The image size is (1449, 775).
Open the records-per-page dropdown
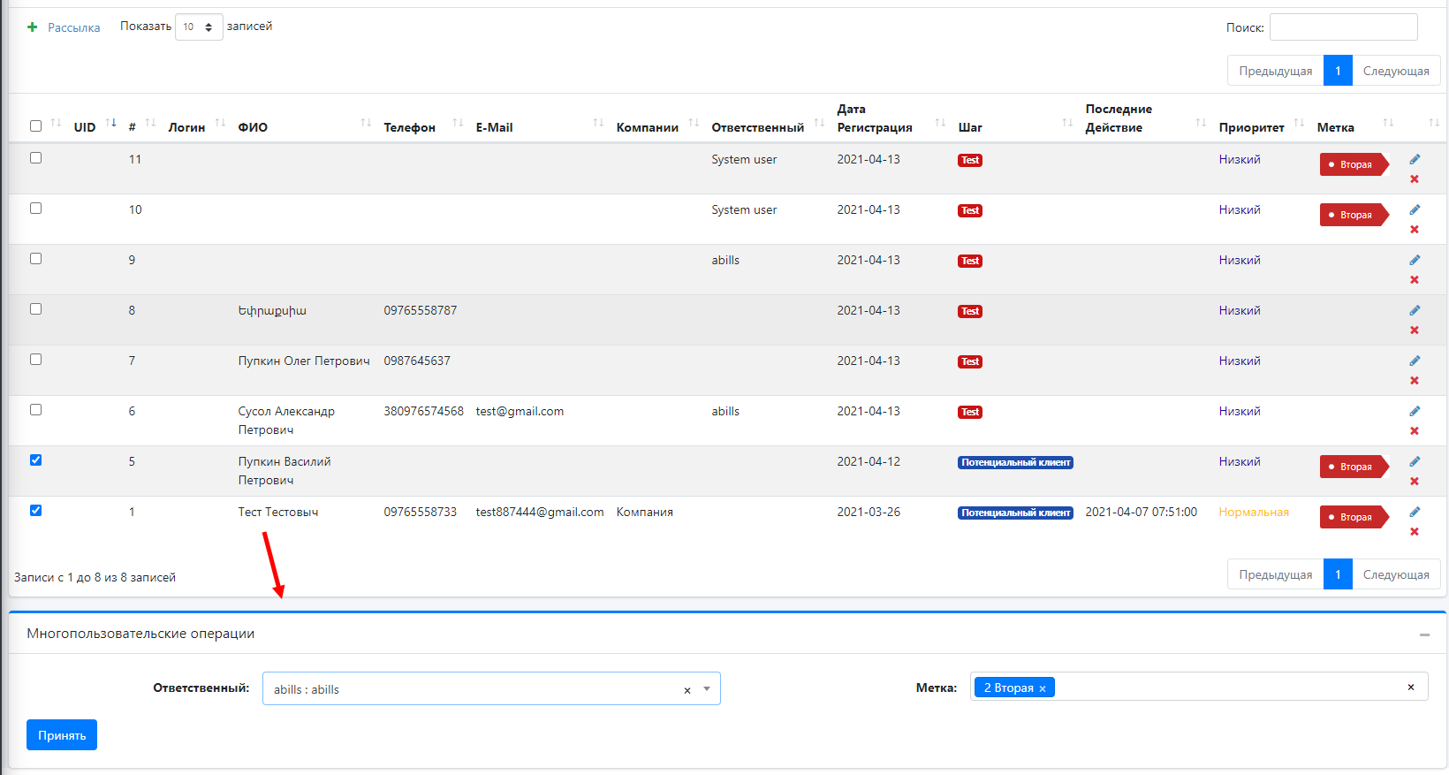point(199,27)
